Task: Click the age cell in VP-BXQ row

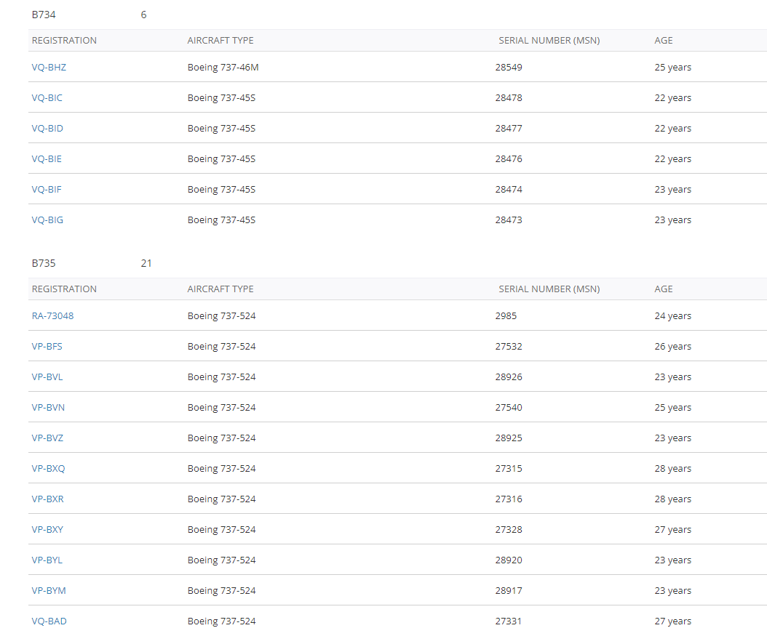Action: (x=673, y=469)
